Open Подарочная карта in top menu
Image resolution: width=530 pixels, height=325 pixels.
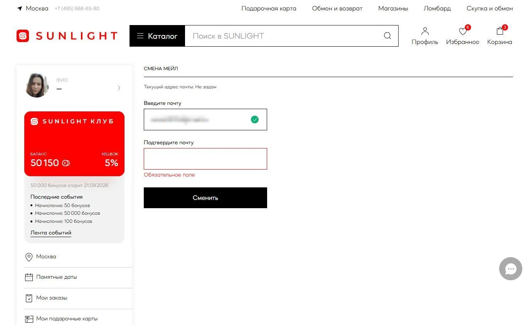[269, 8]
